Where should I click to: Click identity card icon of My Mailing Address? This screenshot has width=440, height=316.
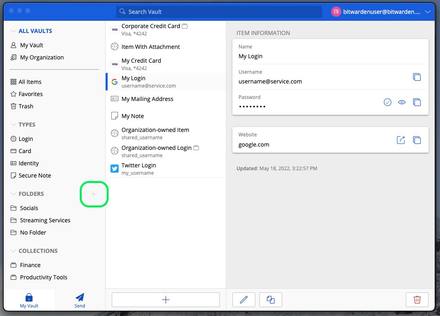(115, 99)
